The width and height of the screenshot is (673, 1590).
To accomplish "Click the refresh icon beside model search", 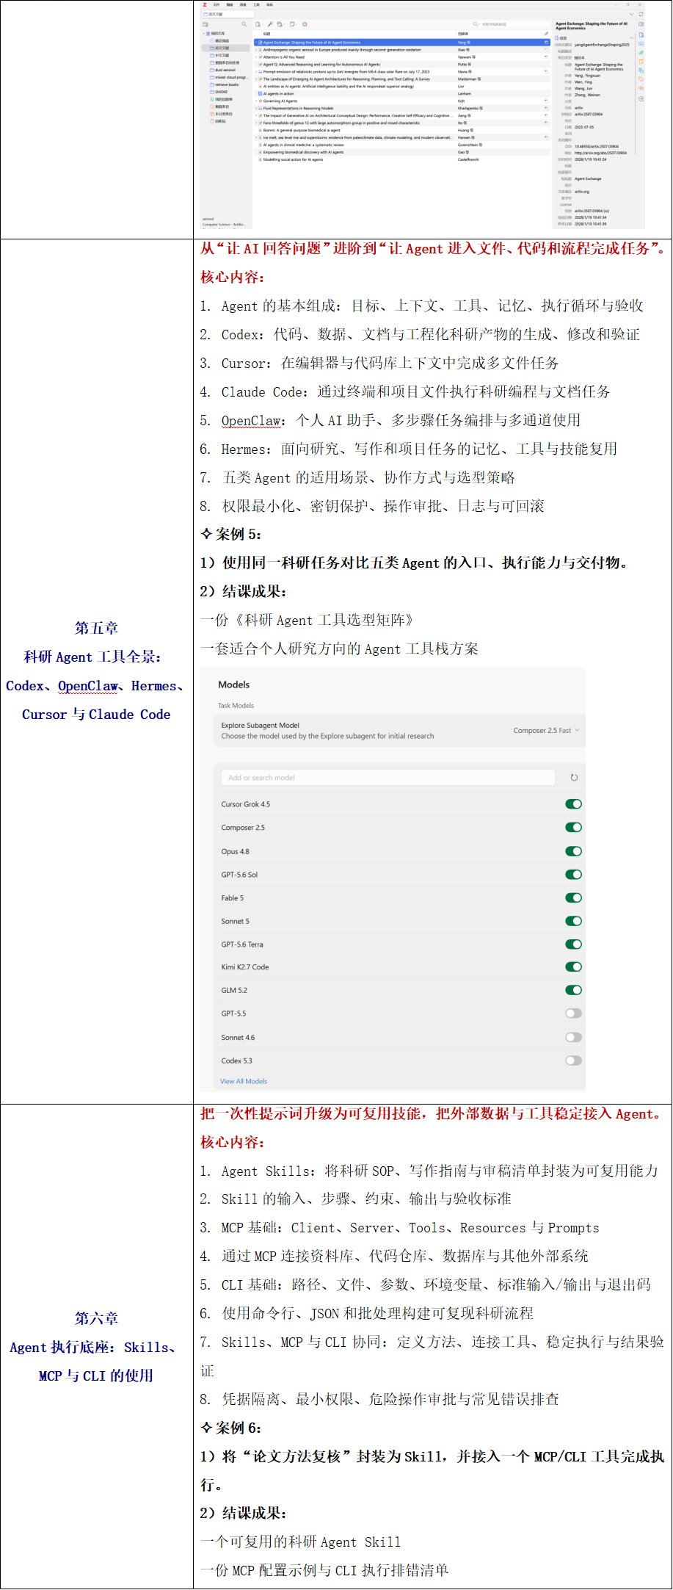I will point(574,778).
